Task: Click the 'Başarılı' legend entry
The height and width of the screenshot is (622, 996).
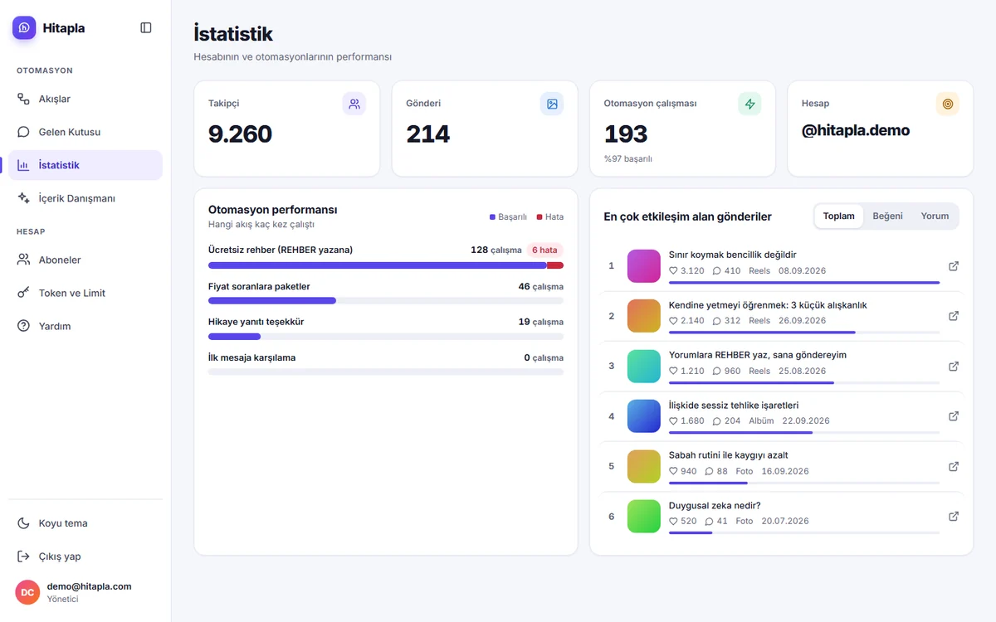Action: click(x=508, y=217)
